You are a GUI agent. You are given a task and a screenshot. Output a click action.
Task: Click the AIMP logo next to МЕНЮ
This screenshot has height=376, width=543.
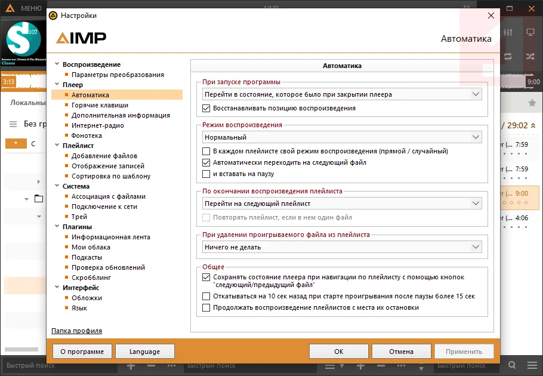[10, 8]
